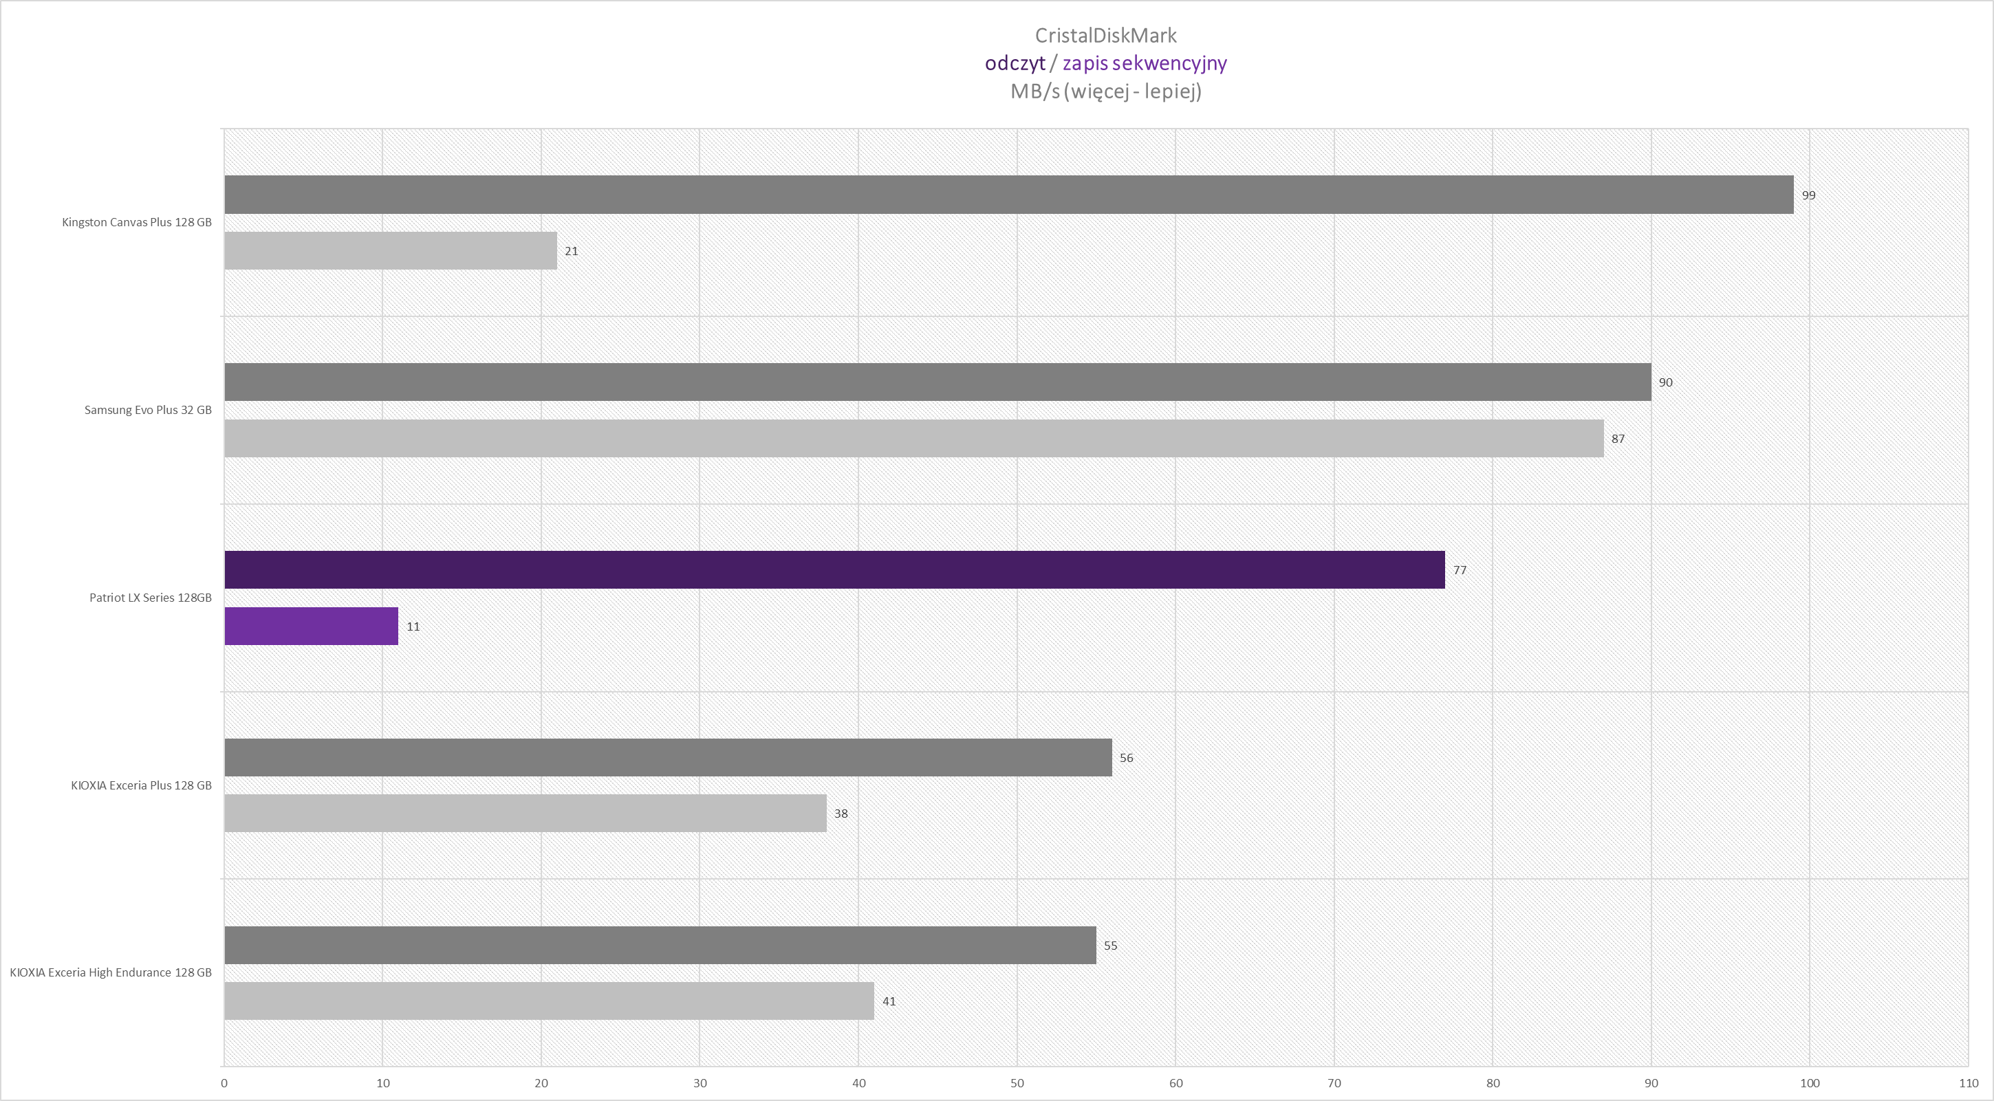Click the KIOXIA Plus read bar valued 56
This screenshot has width=1994, height=1101.
[x=667, y=757]
